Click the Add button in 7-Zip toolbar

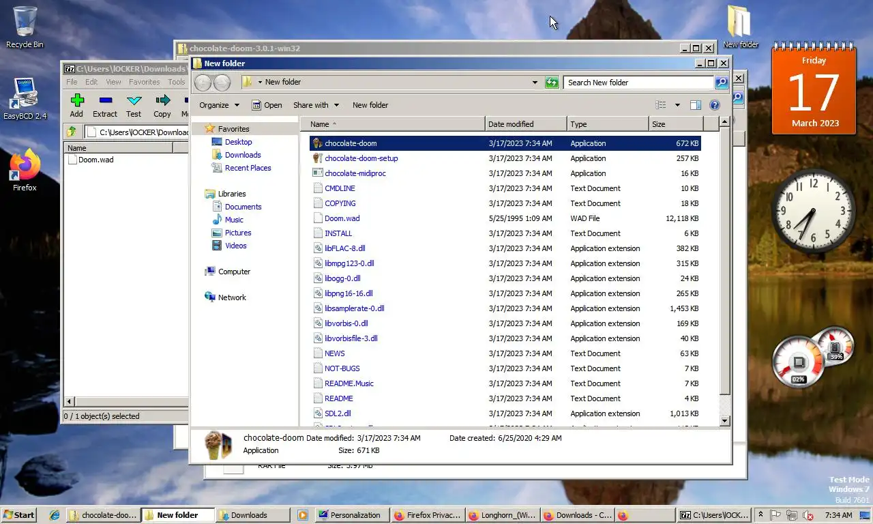[x=76, y=106]
